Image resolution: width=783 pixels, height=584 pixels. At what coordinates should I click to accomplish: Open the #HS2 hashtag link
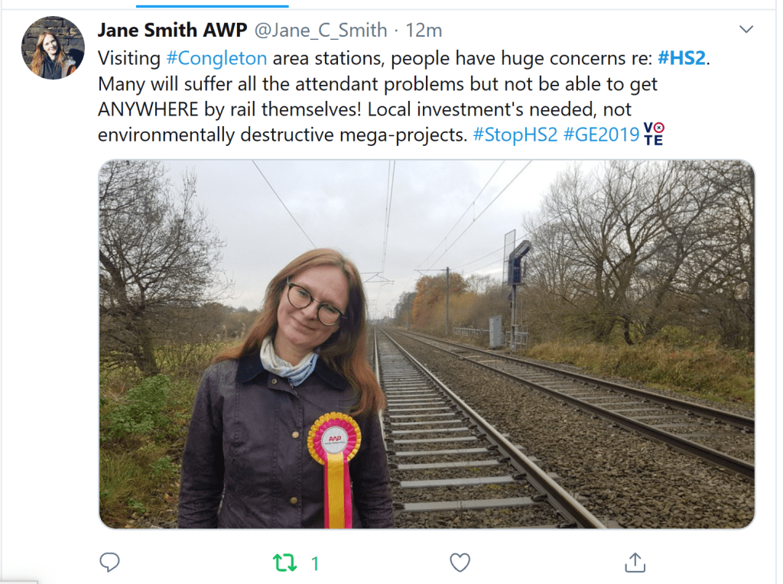point(681,58)
